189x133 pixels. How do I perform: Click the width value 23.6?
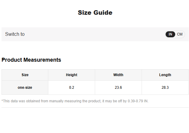[x=118, y=88]
